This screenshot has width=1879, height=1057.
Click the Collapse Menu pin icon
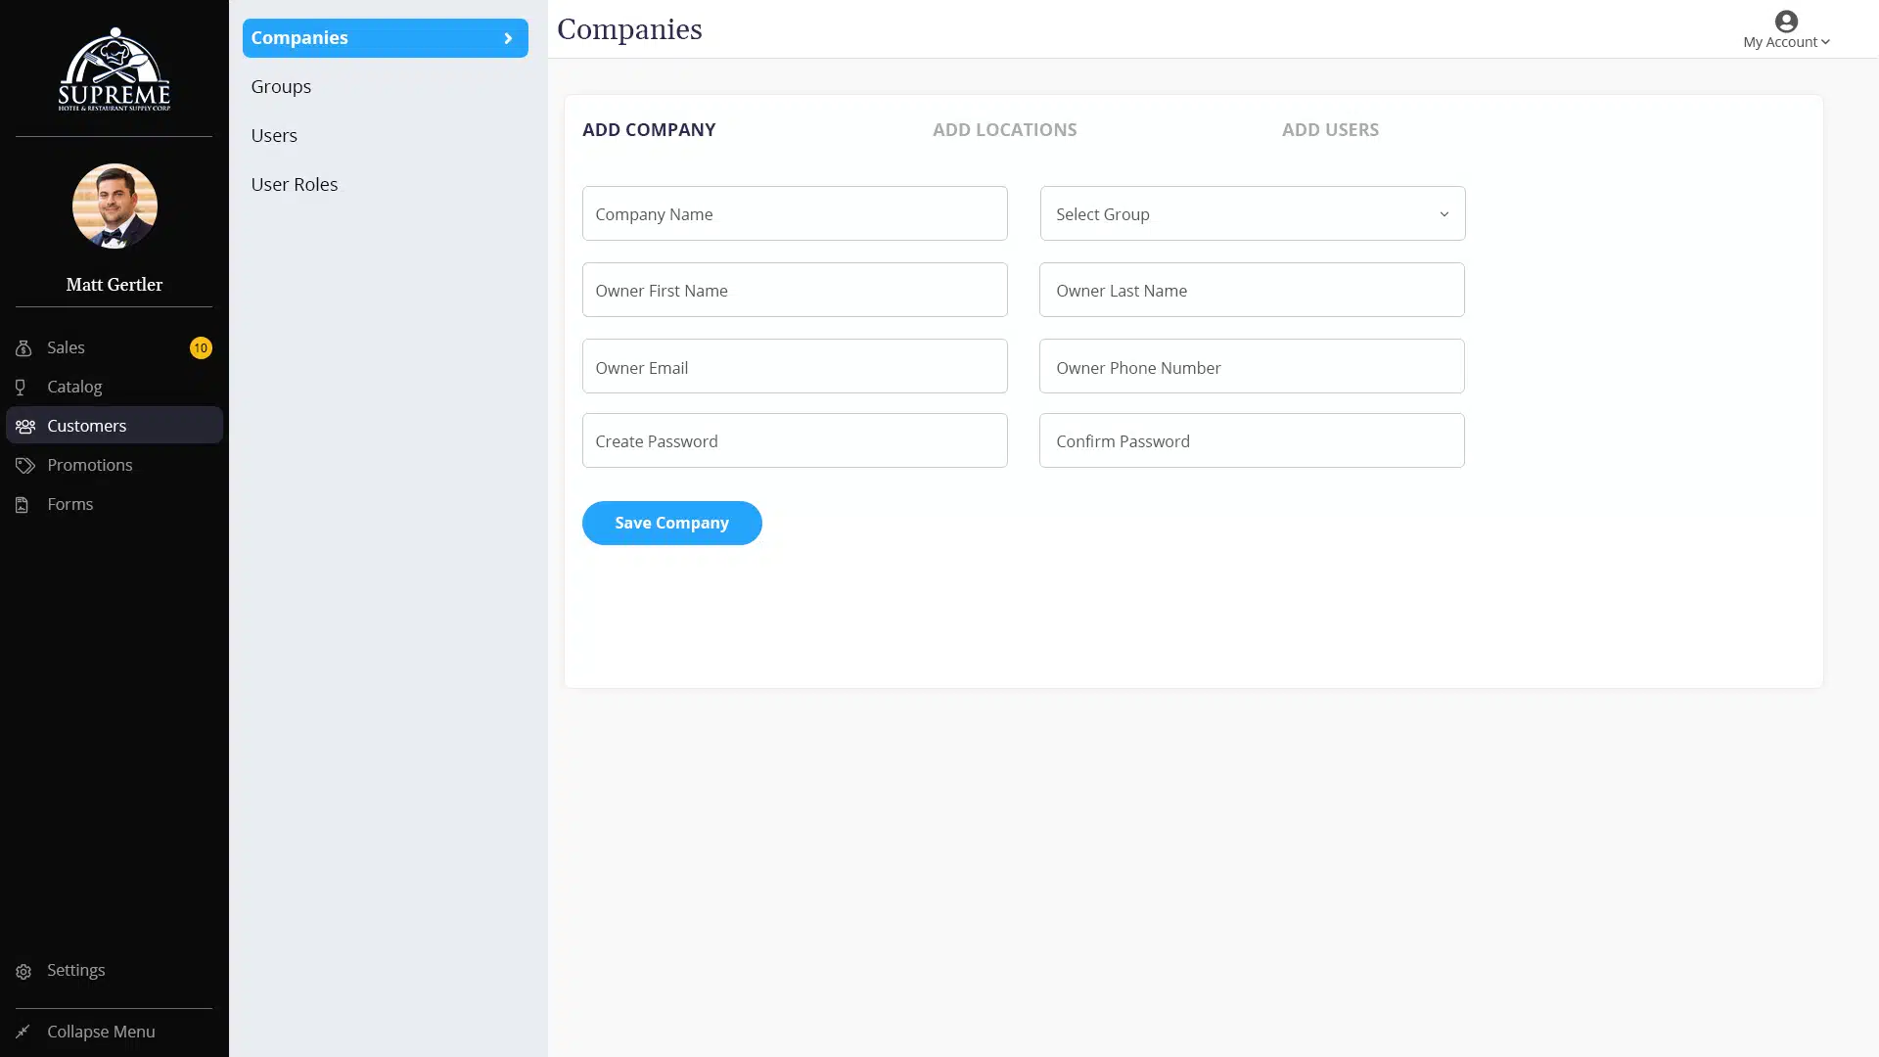[x=23, y=1031]
